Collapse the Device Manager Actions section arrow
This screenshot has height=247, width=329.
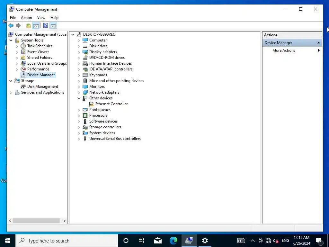click(318, 43)
